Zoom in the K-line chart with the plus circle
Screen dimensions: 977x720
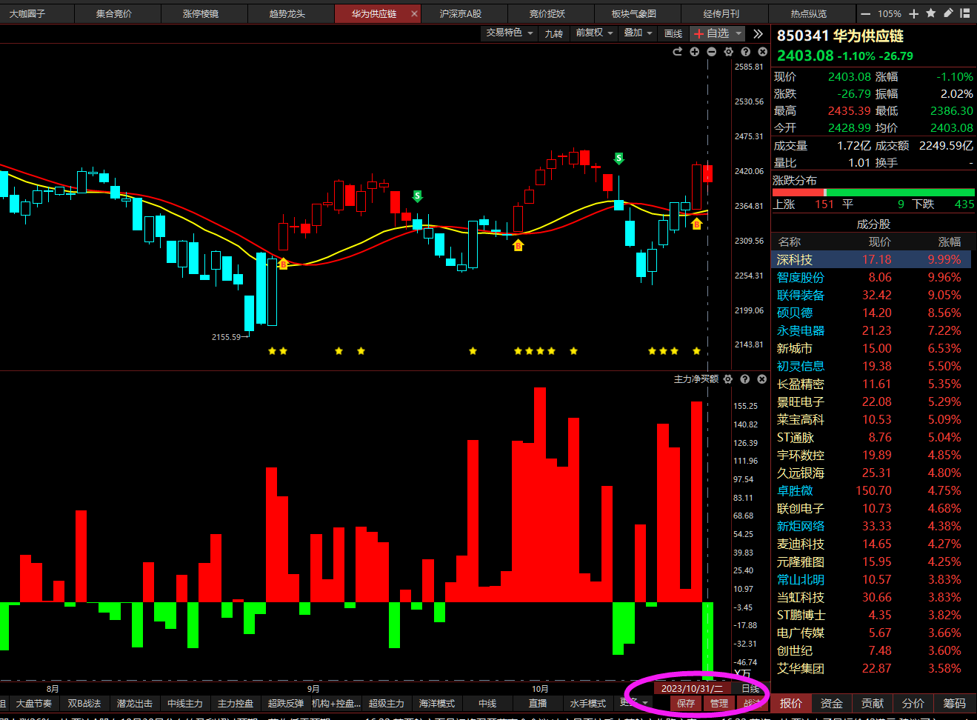[x=694, y=52]
